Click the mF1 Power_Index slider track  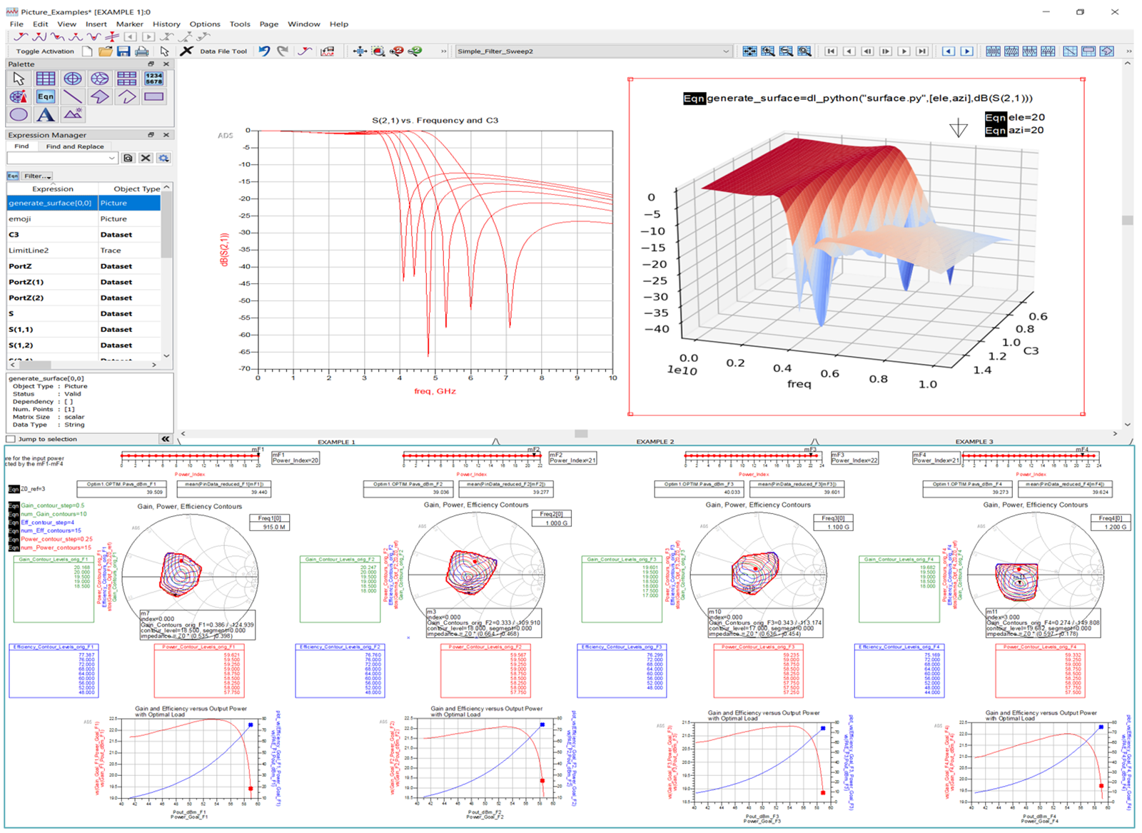(x=190, y=455)
